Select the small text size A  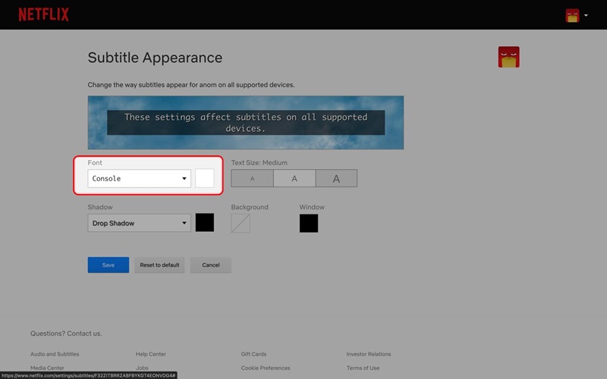coord(252,179)
